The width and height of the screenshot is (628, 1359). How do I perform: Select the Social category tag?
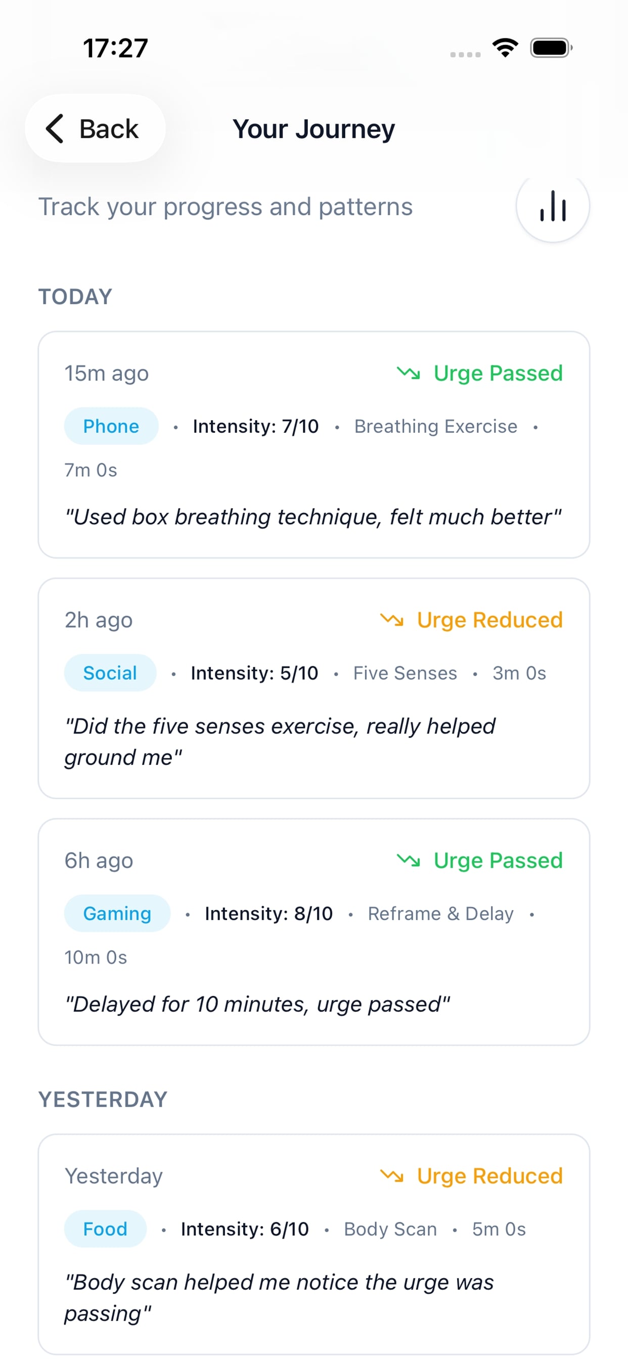click(110, 672)
